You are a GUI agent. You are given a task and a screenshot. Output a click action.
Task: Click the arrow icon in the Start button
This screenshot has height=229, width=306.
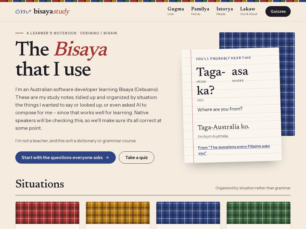107,158
